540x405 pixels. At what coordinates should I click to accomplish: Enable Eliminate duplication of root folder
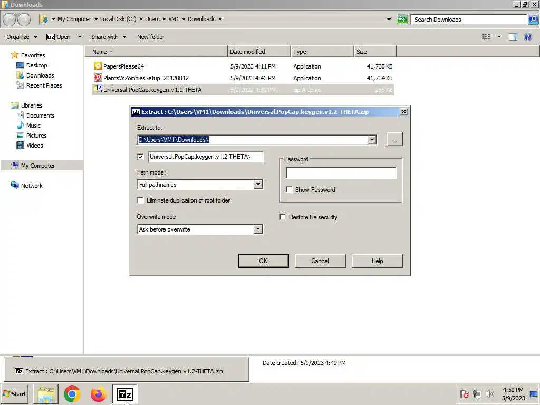pos(140,200)
